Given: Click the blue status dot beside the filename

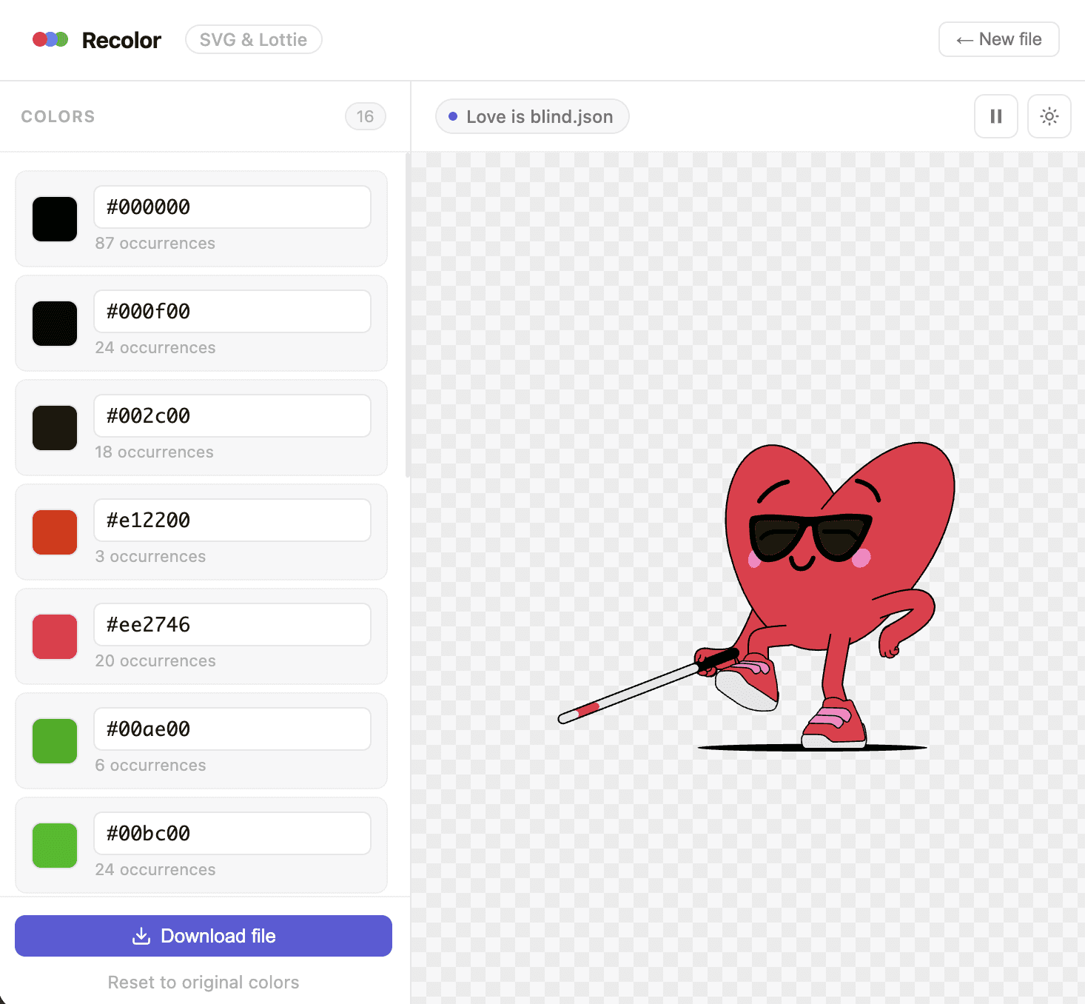Looking at the screenshot, I should tap(454, 116).
